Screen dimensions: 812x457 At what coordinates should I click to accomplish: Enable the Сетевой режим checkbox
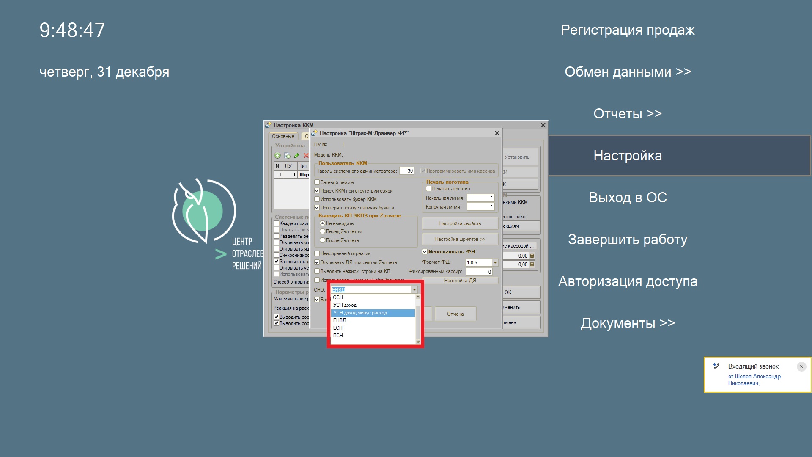(317, 182)
